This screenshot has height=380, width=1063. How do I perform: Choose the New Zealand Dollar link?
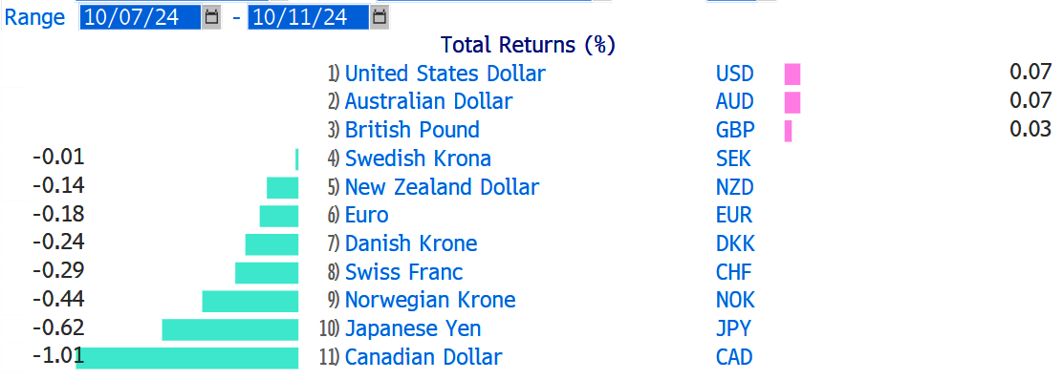coord(442,187)
